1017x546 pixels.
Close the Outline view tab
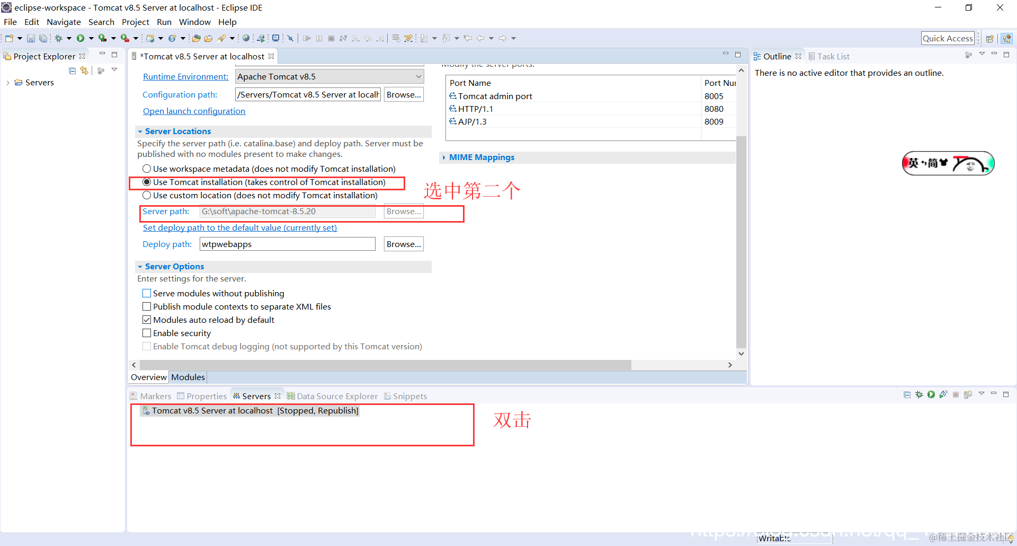pos(798,56)
